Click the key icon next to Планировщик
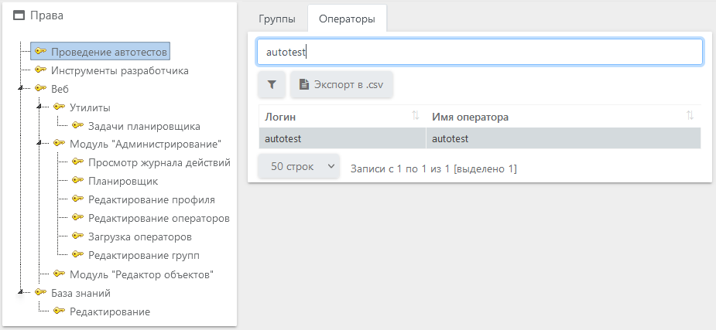The image size is (716, 330). [x=77, y=181]
